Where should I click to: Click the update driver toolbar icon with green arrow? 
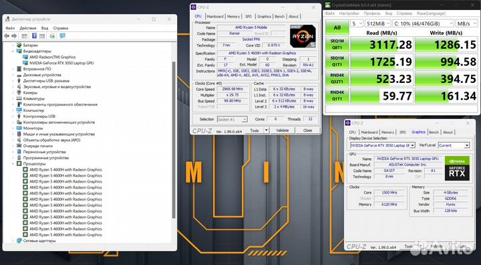(x=52, y=36)
